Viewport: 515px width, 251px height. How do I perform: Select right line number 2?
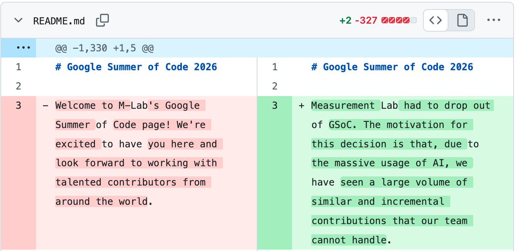point(275,86)
